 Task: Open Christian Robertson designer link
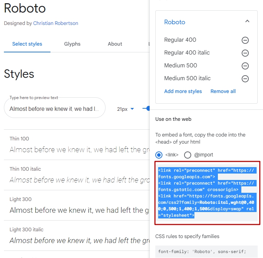56,23
